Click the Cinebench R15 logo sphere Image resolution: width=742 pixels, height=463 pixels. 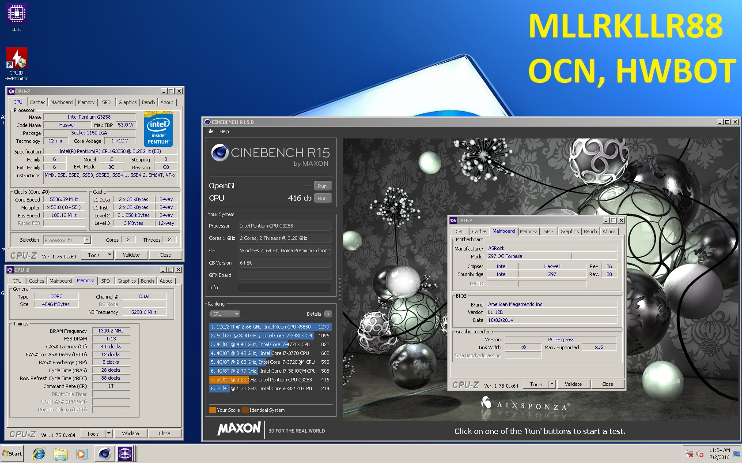220,153
